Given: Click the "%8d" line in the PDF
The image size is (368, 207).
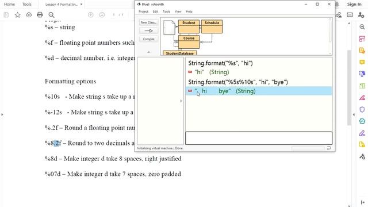Looking at the screenshot, I should [113, 159].
